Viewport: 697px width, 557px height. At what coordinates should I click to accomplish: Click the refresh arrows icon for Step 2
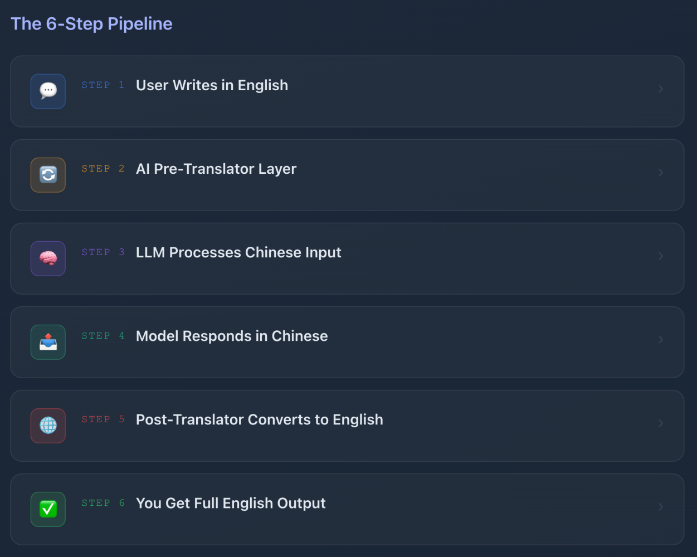[48, 175]
